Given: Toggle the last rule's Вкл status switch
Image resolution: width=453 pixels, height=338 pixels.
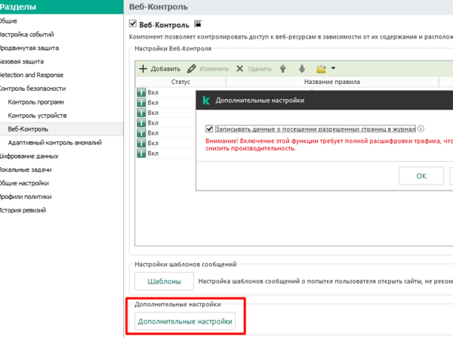Looking at the screenshot, I should [x=140, y=153].
